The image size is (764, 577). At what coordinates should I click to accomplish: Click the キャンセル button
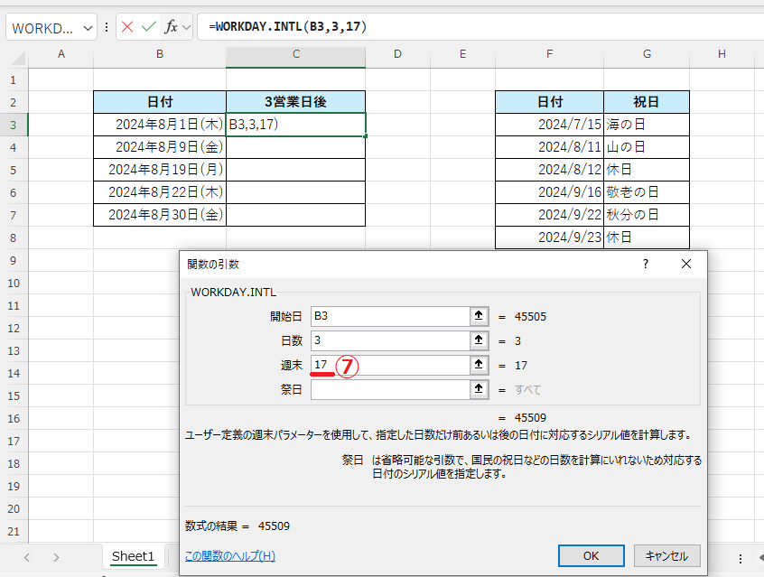667,556
